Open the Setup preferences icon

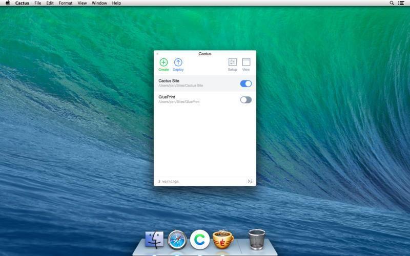(233, 62)
